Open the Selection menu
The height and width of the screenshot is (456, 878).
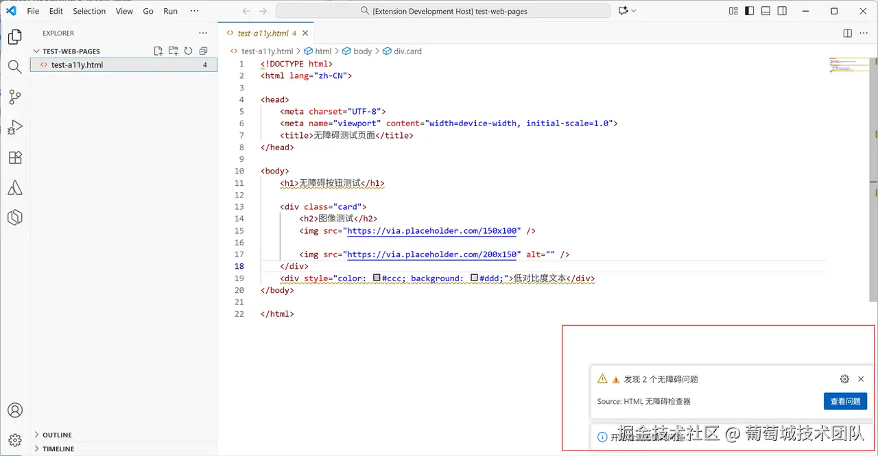89,11
